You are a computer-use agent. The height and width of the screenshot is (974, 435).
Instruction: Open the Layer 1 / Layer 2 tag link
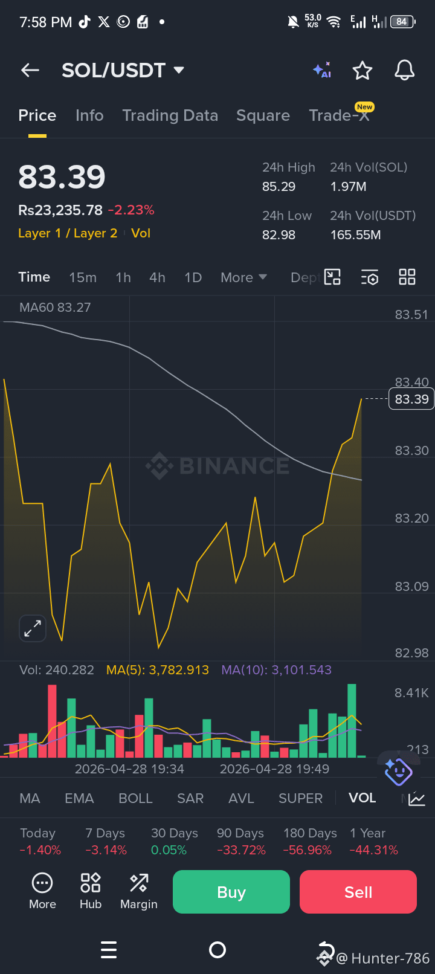click(x=68, y=233)
